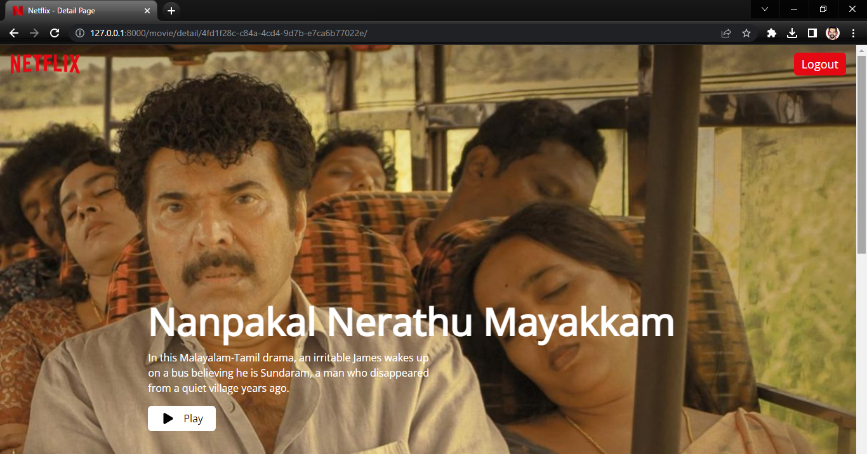Click the movie description starting 'In this Malayalam-Tamil drama'
This screenshot has width=867, height=454.
pos(289,373)
